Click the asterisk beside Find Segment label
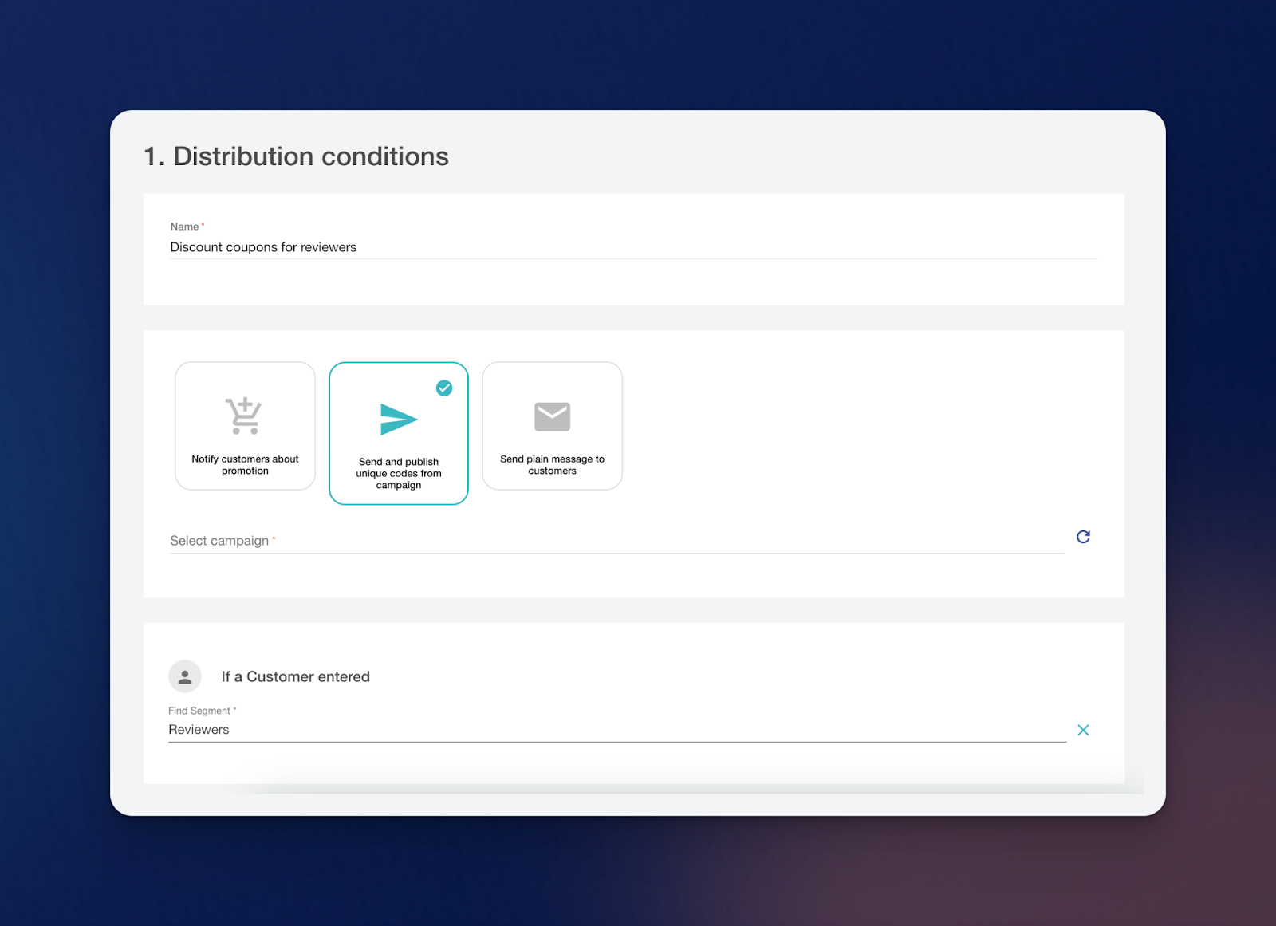Viewport: 1276px width, 926px height. [234, 709]
